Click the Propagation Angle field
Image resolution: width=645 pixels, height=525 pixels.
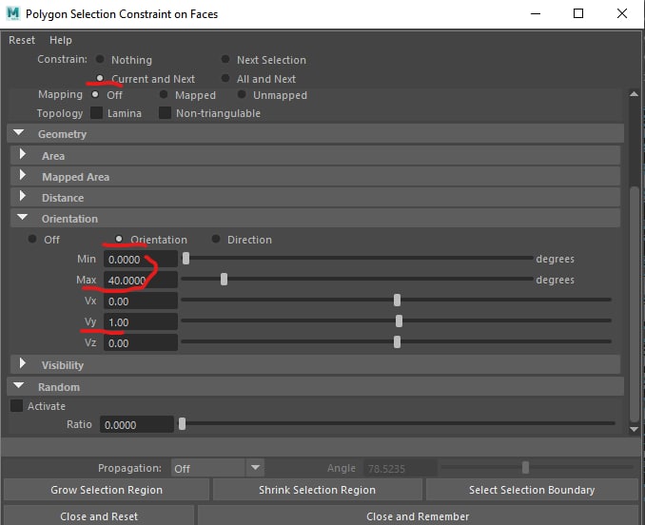coord(400,469)
